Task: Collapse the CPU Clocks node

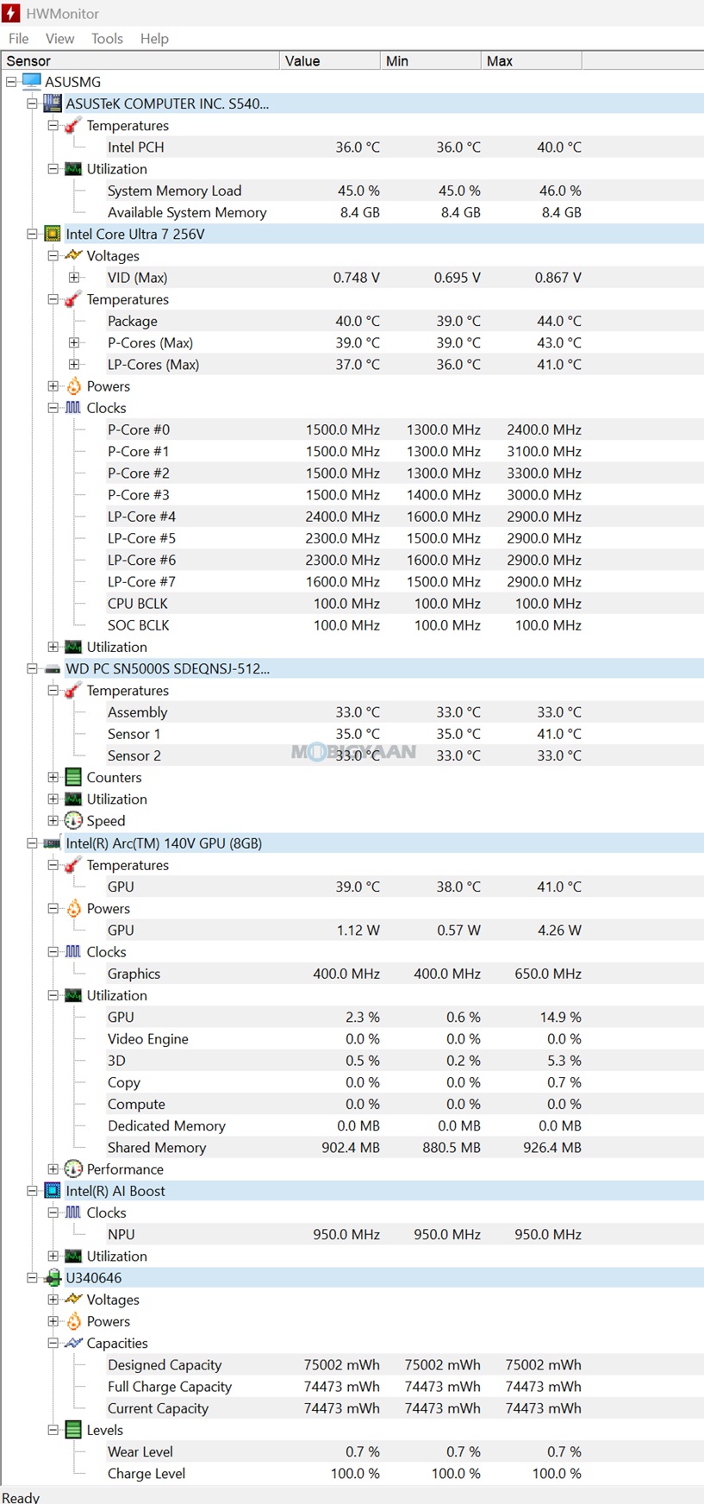Action: tap(53, 408)
